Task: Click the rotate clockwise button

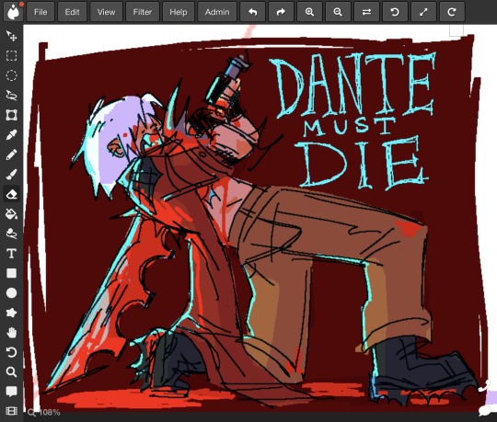Action: (452, 12)
